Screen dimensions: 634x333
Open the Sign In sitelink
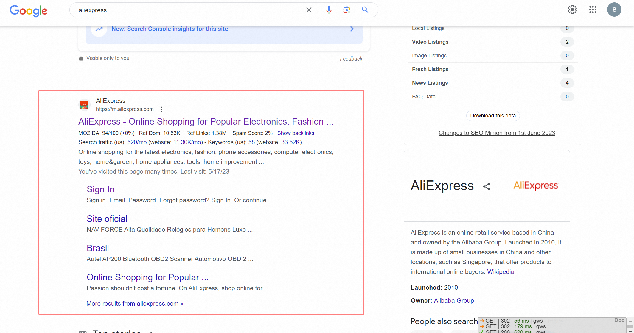click(100, 189)
